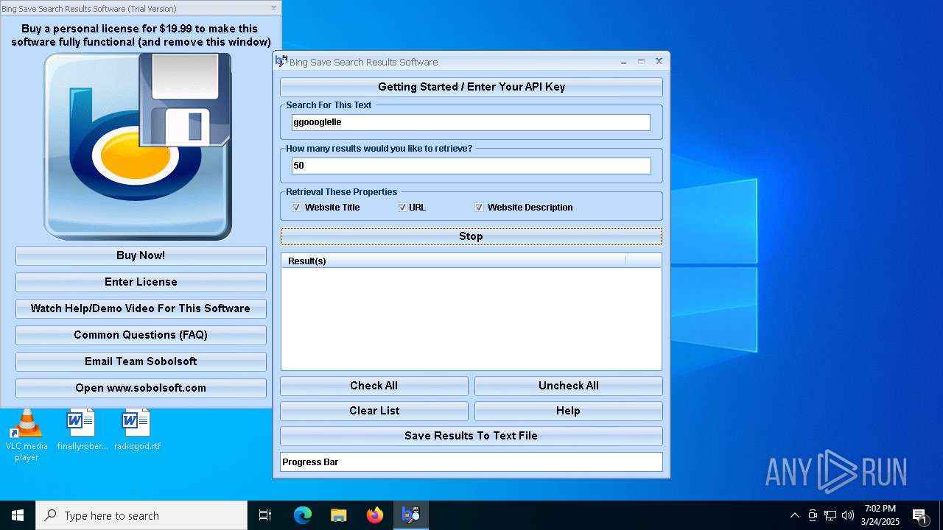Click the Check All button
This screenshot has width=943, height=530.
pyautogui.click(x=374, y=386)
